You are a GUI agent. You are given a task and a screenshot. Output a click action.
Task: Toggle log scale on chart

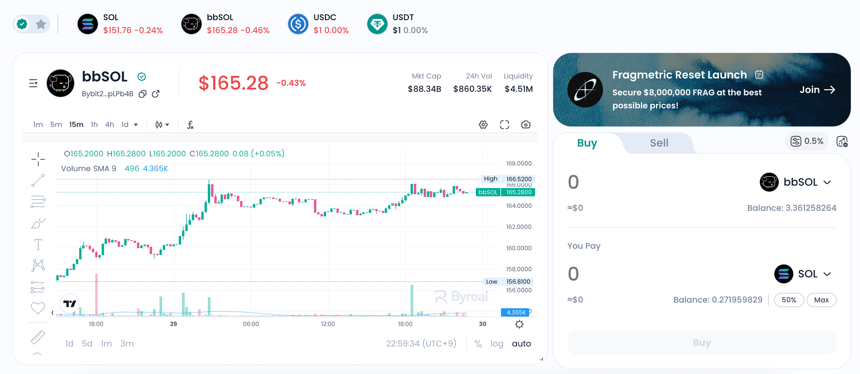click(497, 344)
